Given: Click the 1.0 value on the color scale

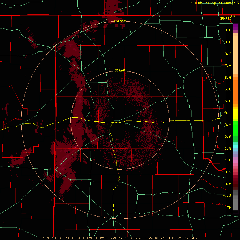Looking at the screenshot, I should coord(228,160).
